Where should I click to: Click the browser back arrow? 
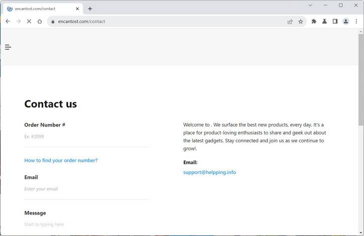coord(8,22)
